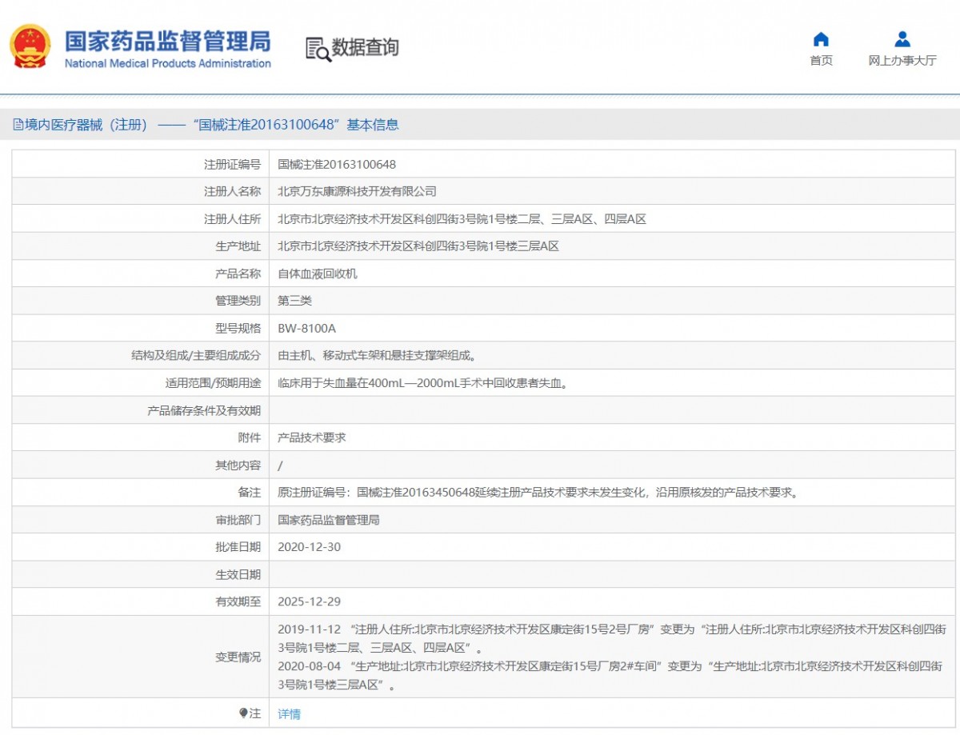Click the 产品储存条件及有效期 label

click(204, 411)
